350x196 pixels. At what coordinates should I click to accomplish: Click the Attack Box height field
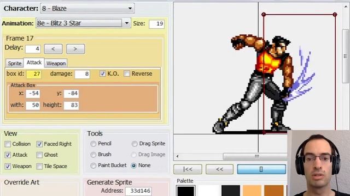coord(71,105)
